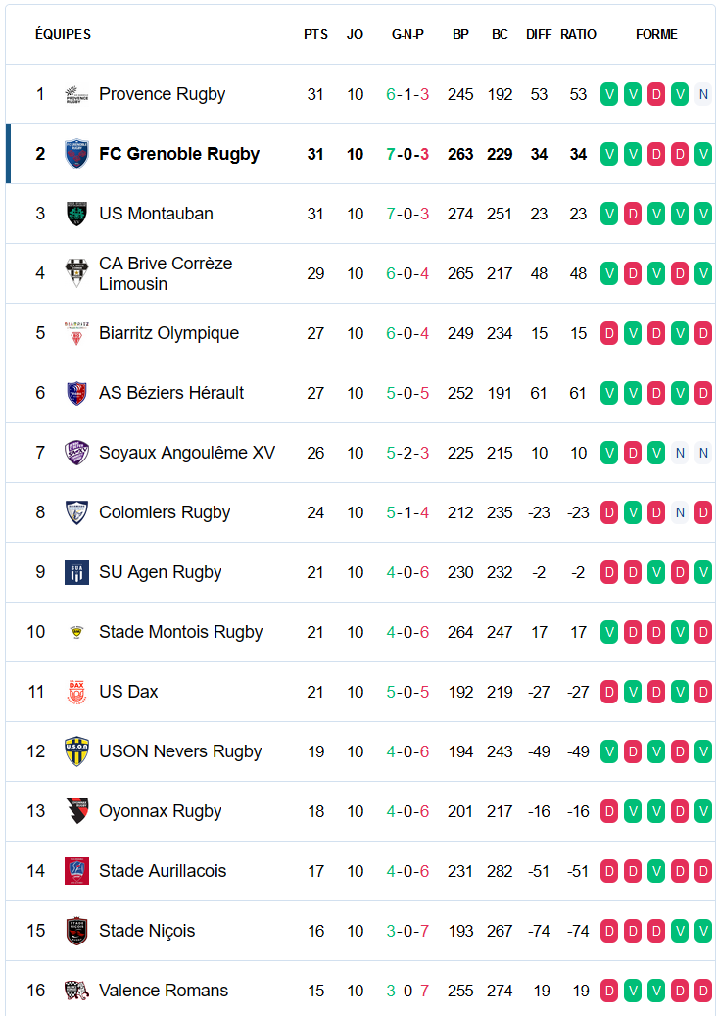The width and height of the screenshot is (717, 1016).
Task: Click Provence Rugby's grey N form badge
Action: [x=703, y=95]
